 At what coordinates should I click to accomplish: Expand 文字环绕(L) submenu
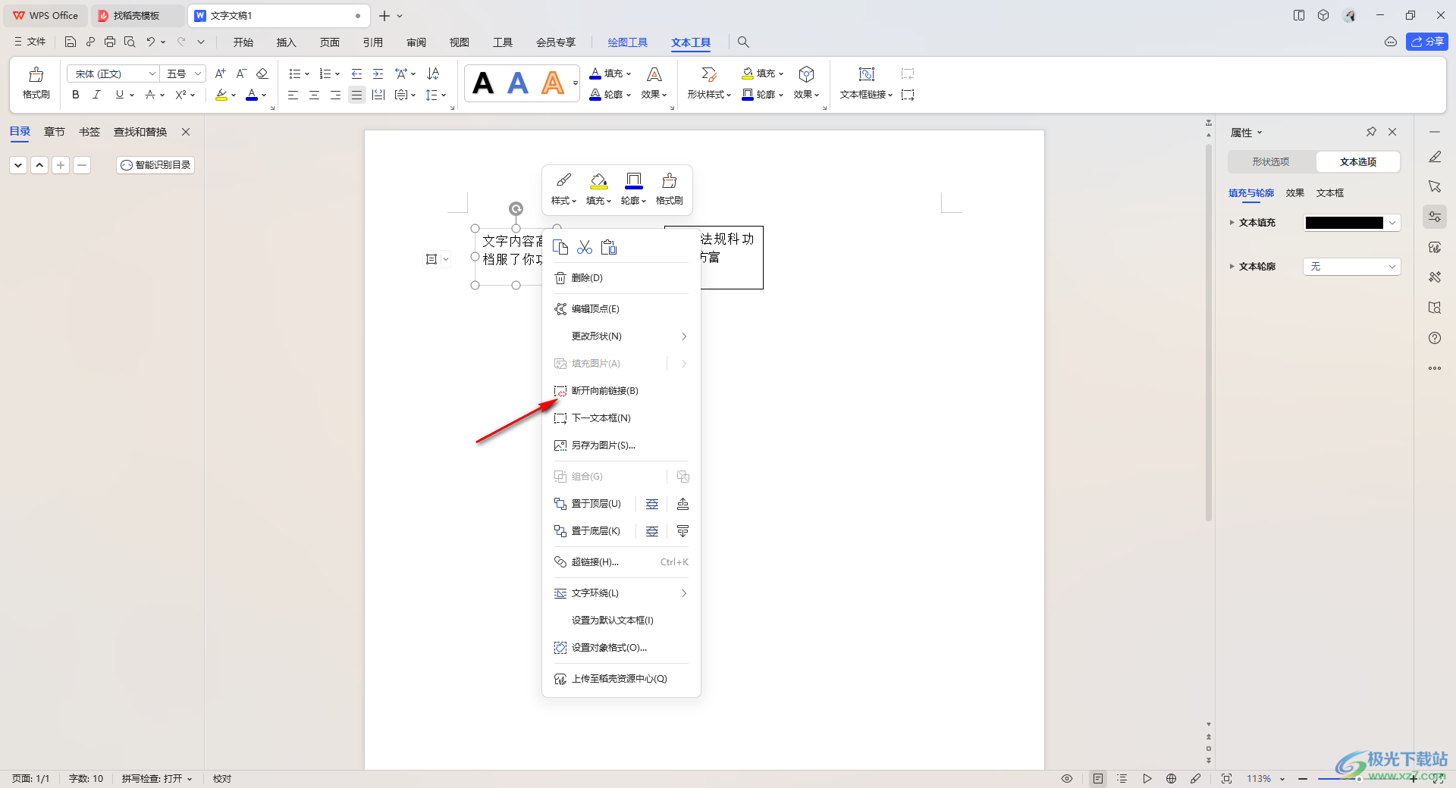621,593
